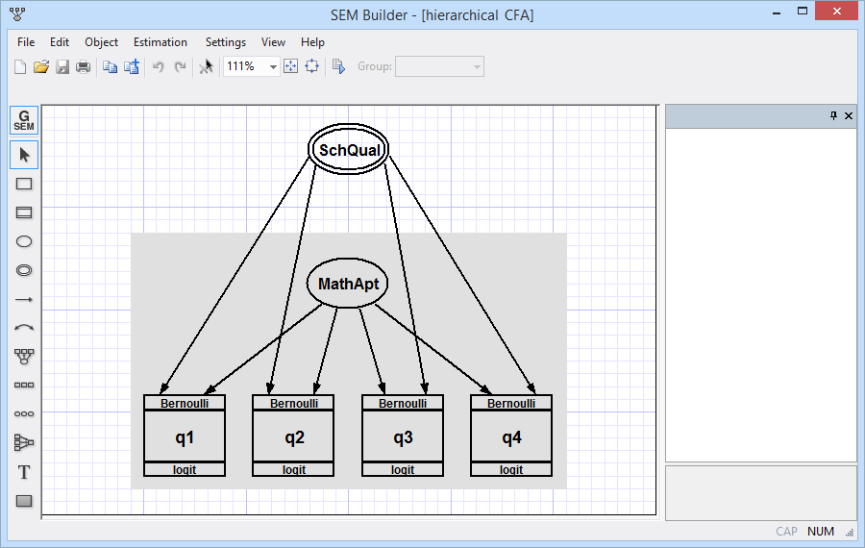The height and width of the screenshot is (548, 865).
Task: Click the CAP status bar indicator
Action: tap(786, 531)
